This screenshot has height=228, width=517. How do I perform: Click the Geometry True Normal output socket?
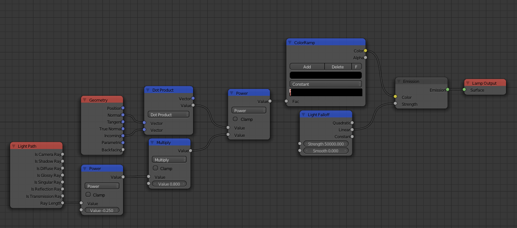point(123,129)
